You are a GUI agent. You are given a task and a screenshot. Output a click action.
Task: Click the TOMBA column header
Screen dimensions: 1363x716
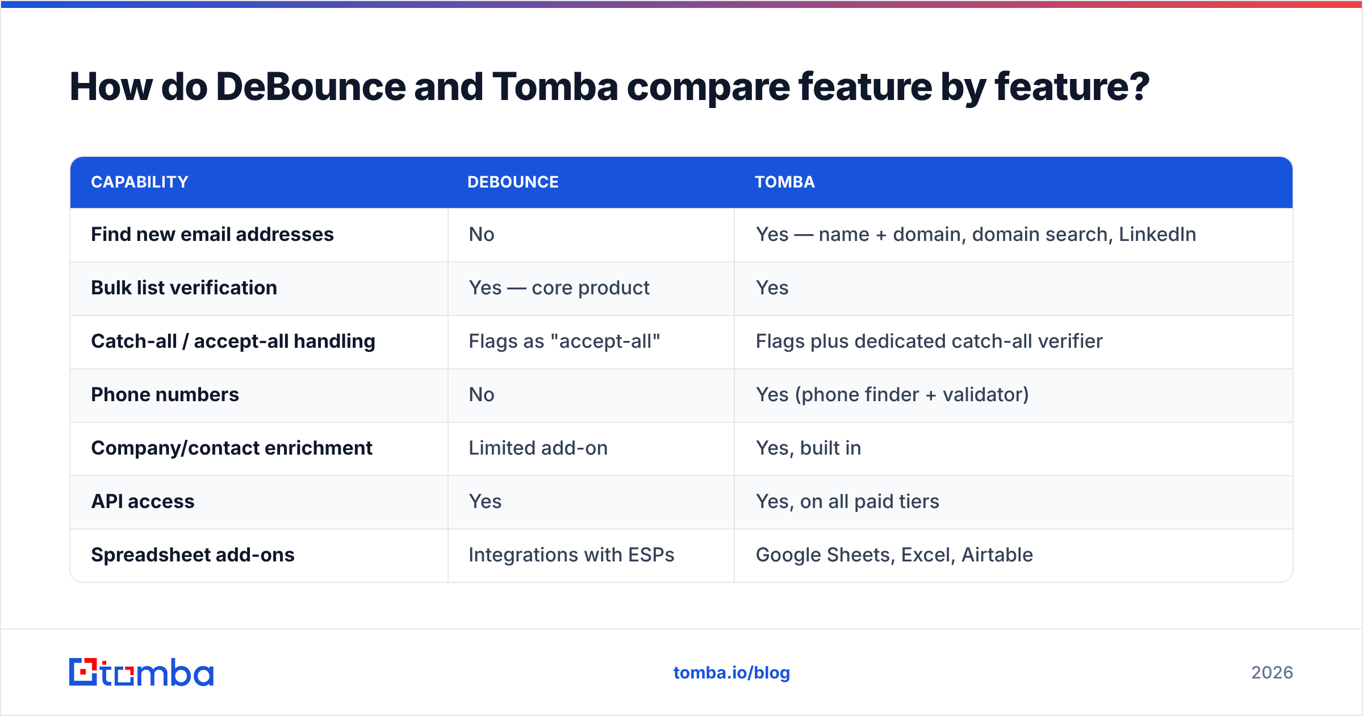(x=785, y=182)
